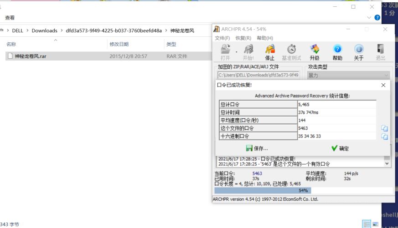Minimize the ARCHPR window
The image size is (398, 228).
click(x=348, y=29)
